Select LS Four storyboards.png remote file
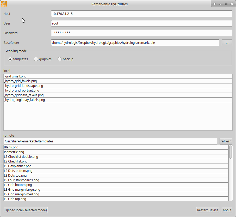Image resolution: width=236 pixels, height=217 pixels. 116,180
